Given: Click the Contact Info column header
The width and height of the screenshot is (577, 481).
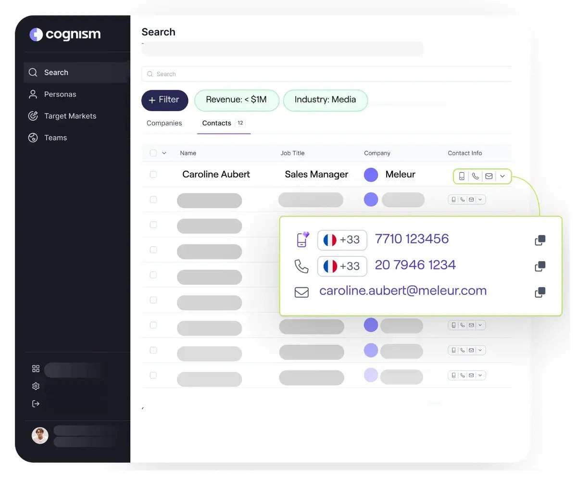Looking at the screenshot, I should coord(464,153).
